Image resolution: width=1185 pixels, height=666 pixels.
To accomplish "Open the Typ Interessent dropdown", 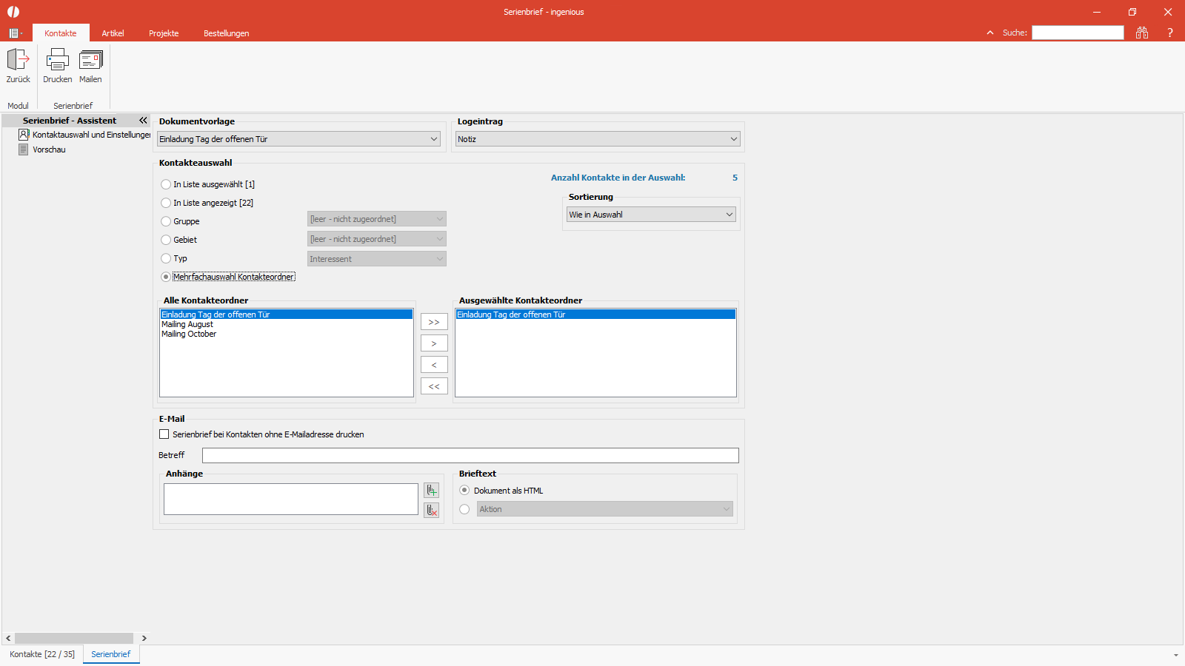I will tap(377, 259).
